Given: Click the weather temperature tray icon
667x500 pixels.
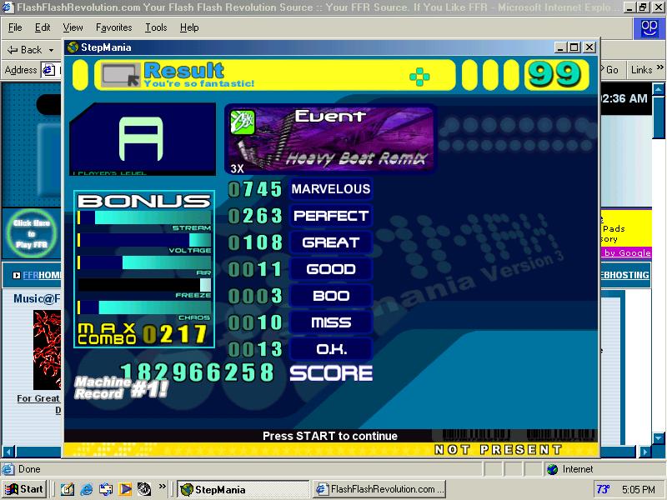Looking at the screenshot, I should 603,489.
